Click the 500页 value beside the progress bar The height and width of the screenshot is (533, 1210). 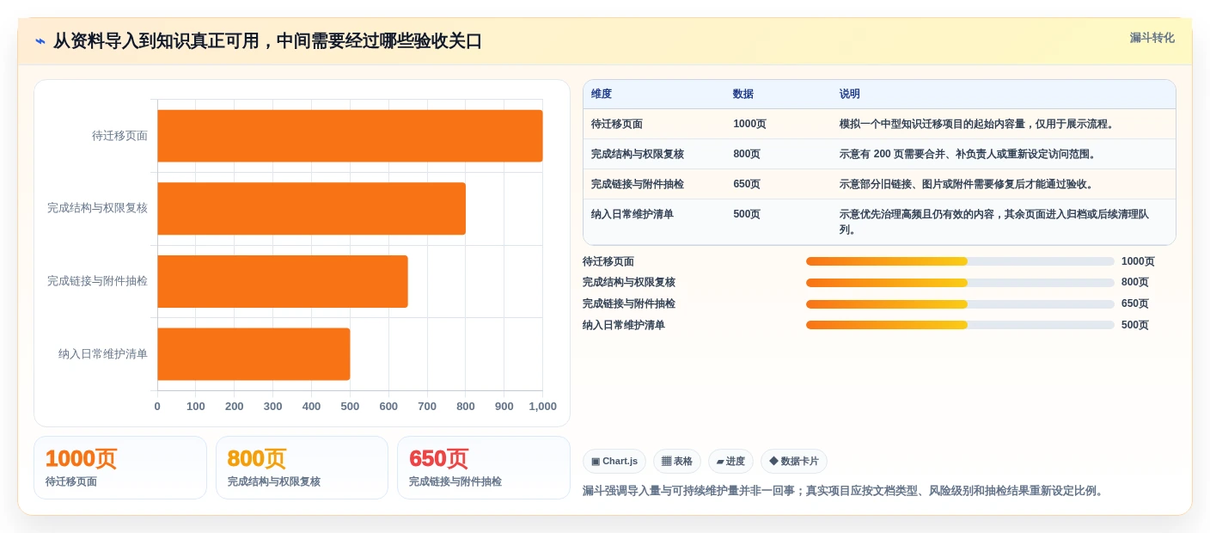point(1135,325)
